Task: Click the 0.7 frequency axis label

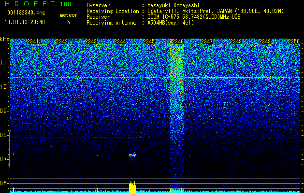Action: point(3,159)
